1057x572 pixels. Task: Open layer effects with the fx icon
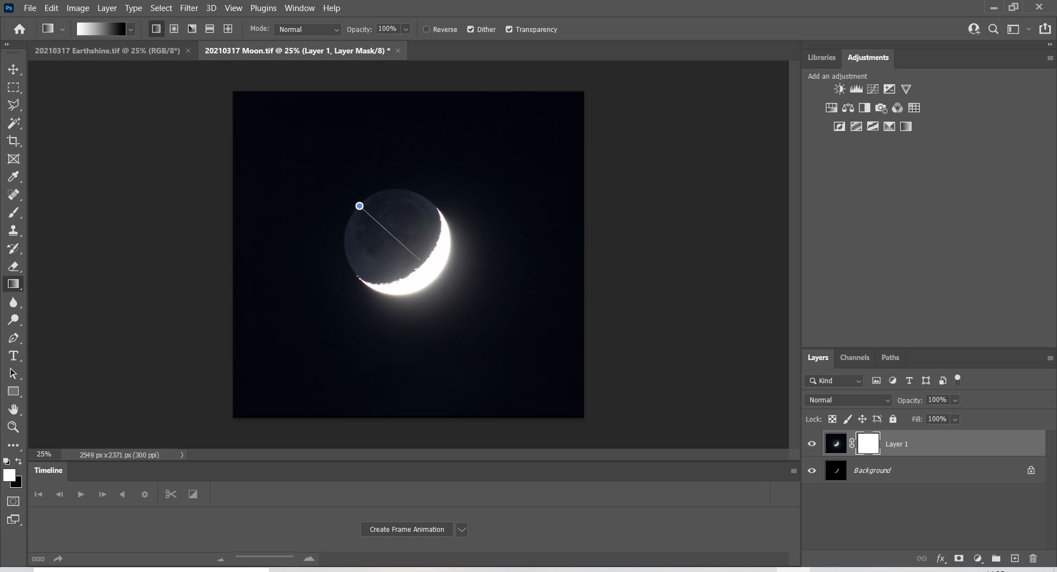tap(942, 559)
